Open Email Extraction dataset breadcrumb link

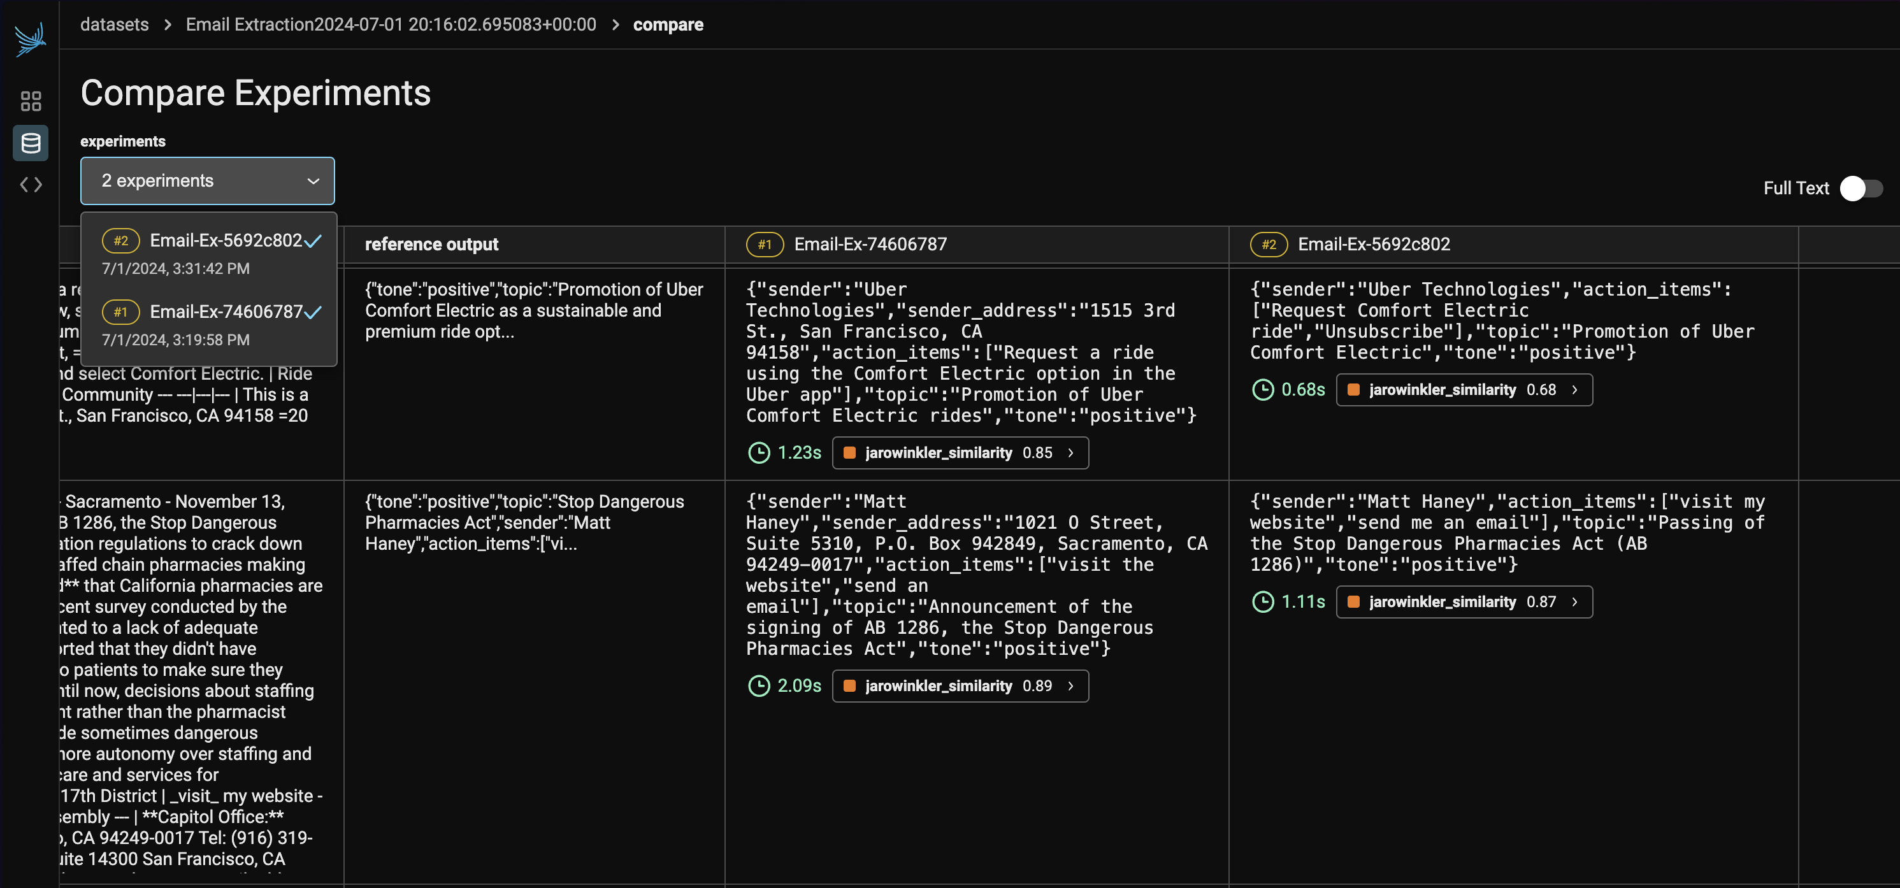[390, 24]
